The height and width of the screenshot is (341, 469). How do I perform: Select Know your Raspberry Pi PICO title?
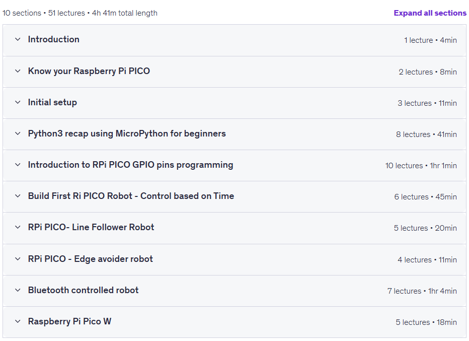point(89,71)
